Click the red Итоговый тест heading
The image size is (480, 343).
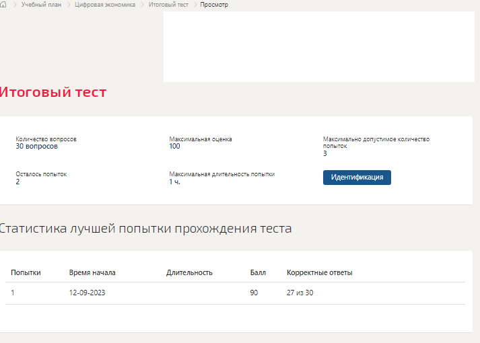coord(53,92)
